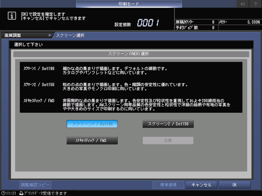The width and height of the screenshot is (262, 196).
Task: Click the 設定部数 counter 0001
Action: (148, 23)
